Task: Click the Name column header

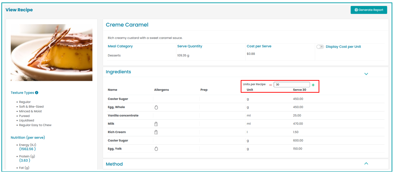Action: pyautogui.click(x=112, y=90)
